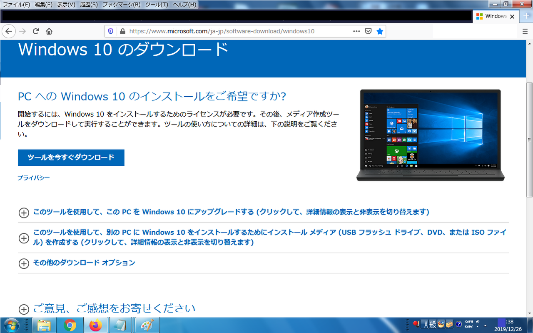533x333 pixels.
Task: Open the Windows Start menu
Action: click(x=11, y=325)
